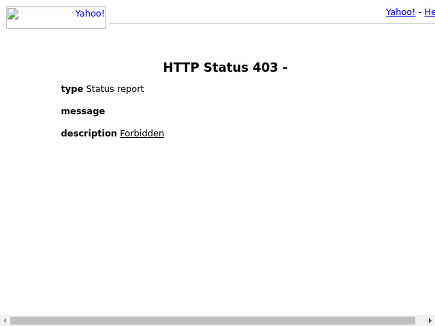Follow the underlined Yahoo! link at top right
The image size is (435, 326).
click(x=400, y=12)
